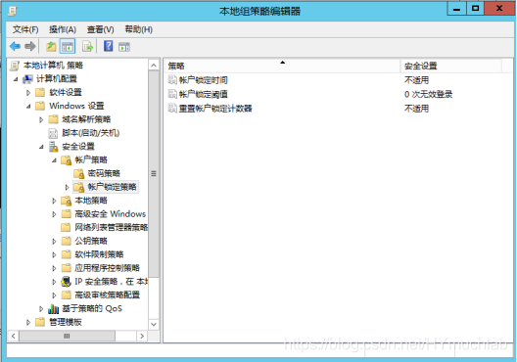517x362 pixels.
Task: Open the 操作(A) menu
Action: point(63,29)
